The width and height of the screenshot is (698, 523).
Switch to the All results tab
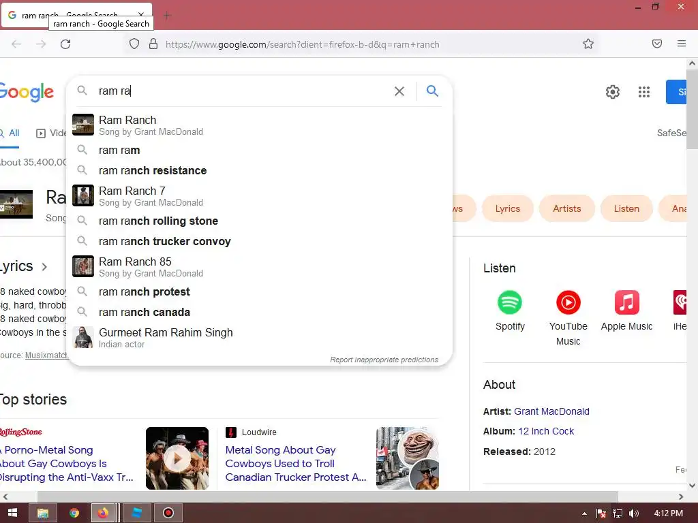pyautogui.click(x=10, y=133)
